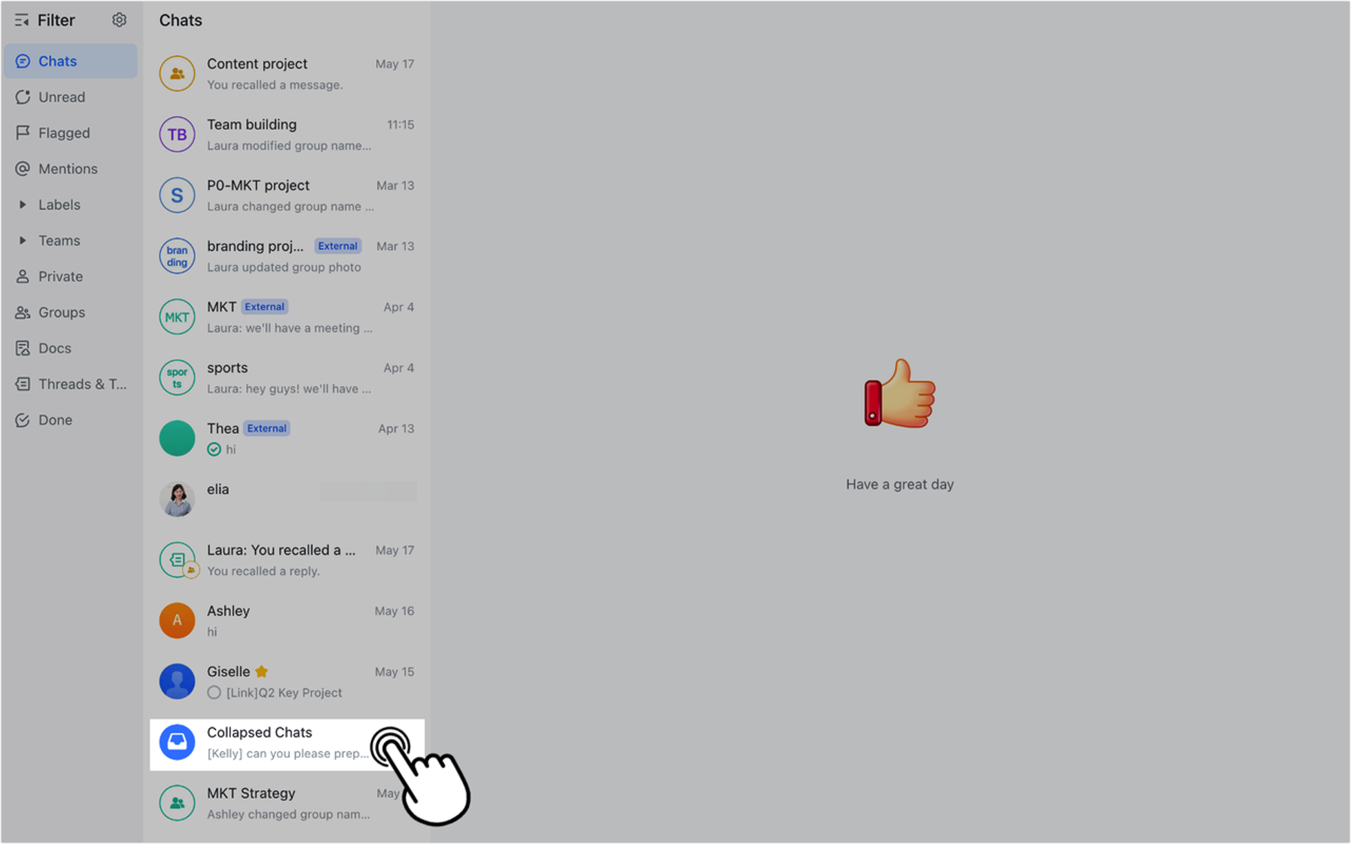
Task: Toggle the read checkmark on Thea's message
Action: (x=213, y=449)
